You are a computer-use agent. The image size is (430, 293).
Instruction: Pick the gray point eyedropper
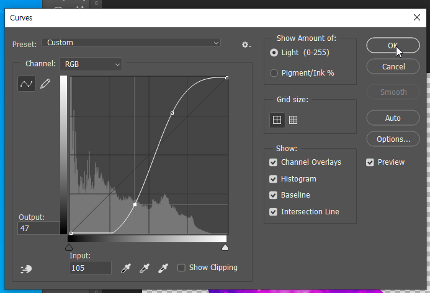coord(145,268)
